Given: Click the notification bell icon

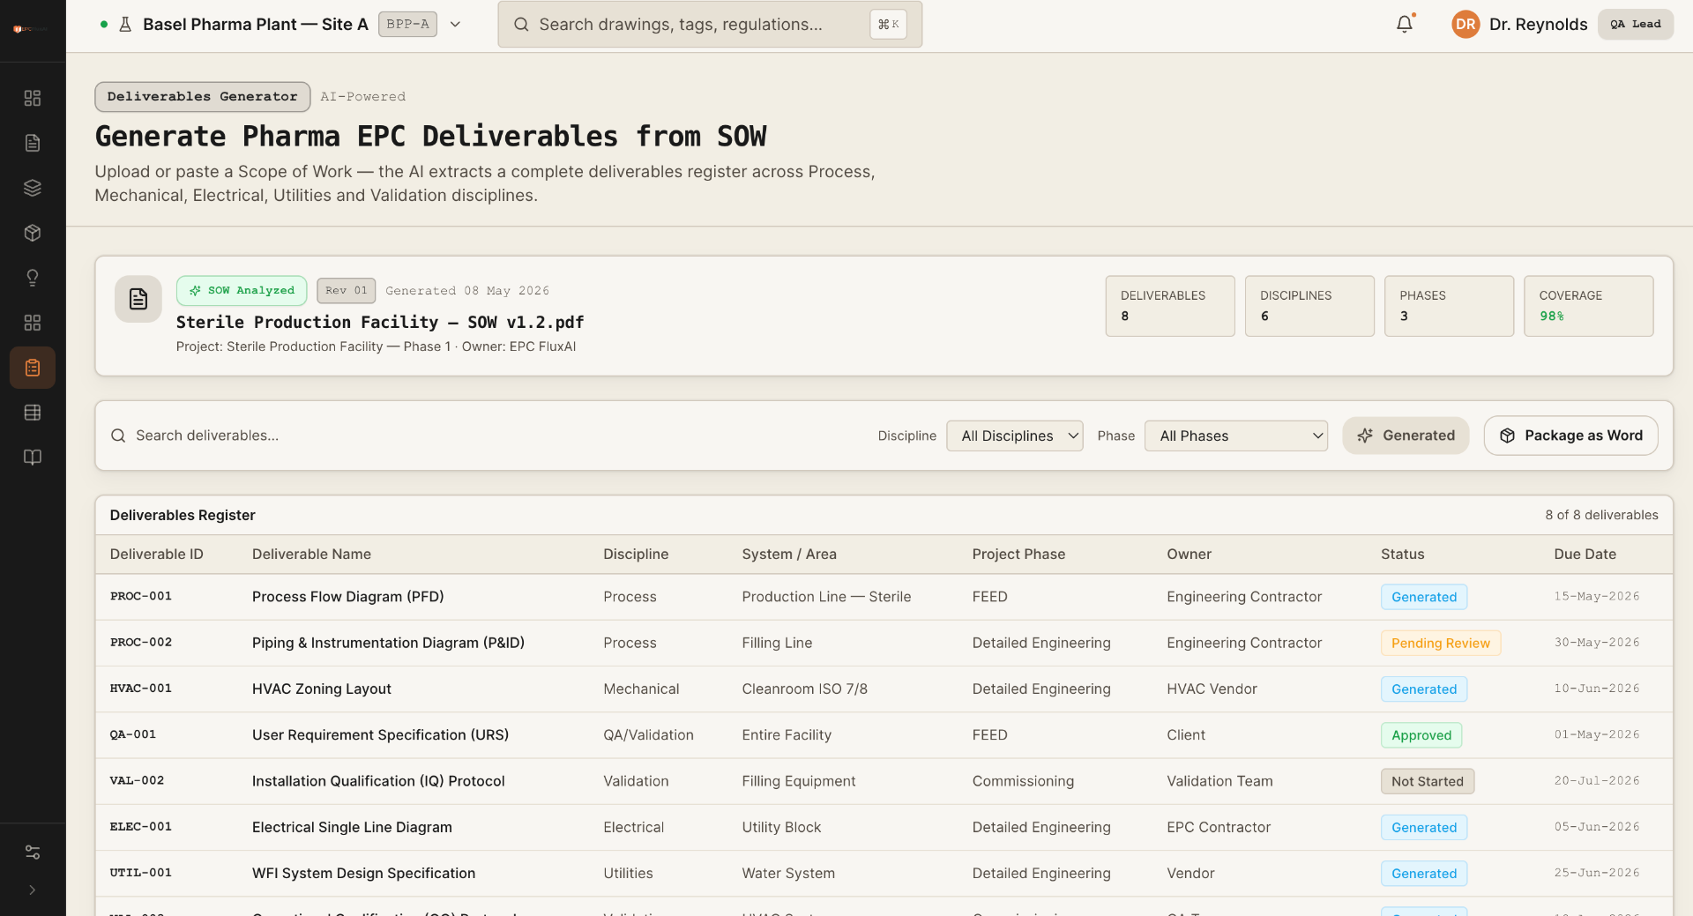Looking at the screenshot, I should click(1405, 24).
